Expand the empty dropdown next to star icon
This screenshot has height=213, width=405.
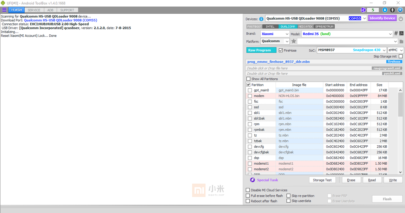(347, 41)
